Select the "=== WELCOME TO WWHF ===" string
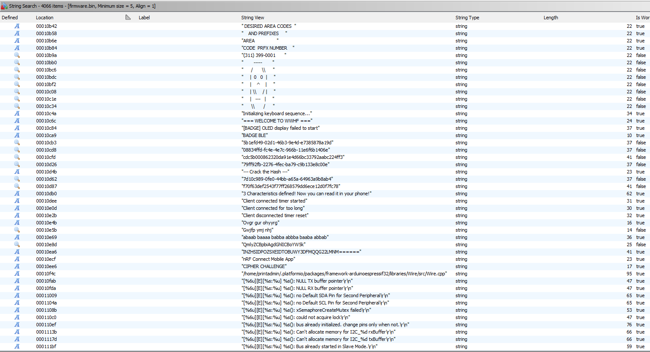Image resolution: width=650 pixels, height=352 pixels. pyautogui.click(x=277, y=121)
